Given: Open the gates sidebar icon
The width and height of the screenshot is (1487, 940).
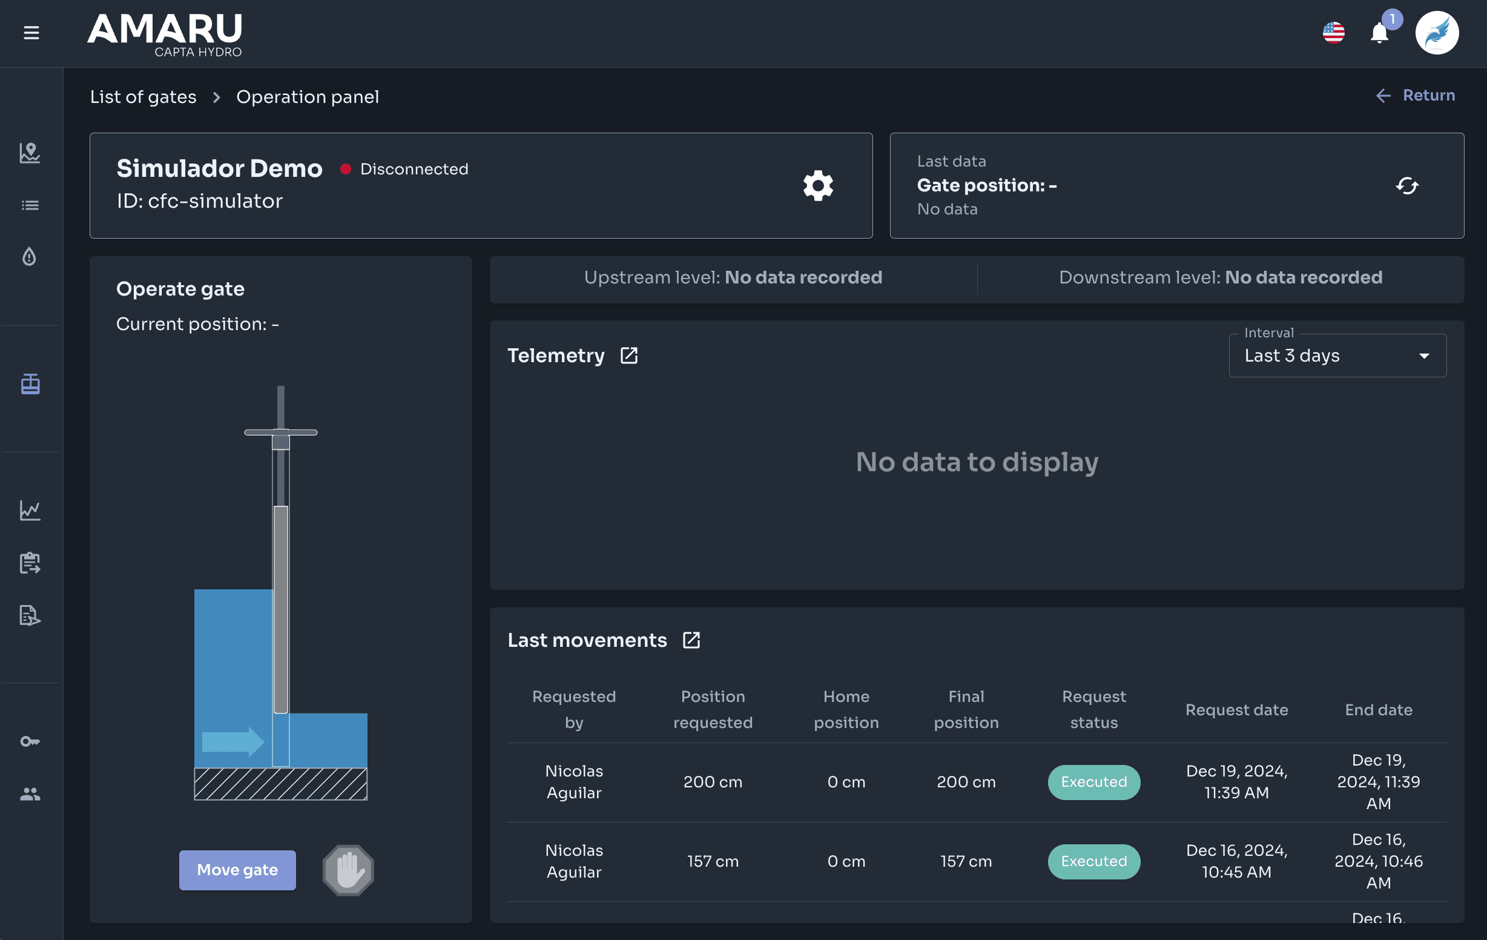Looking at the screenshot, I should point(30,383).
